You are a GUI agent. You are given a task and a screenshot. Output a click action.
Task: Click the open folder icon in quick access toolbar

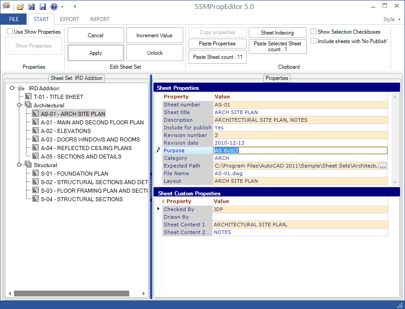pos(20,7)
